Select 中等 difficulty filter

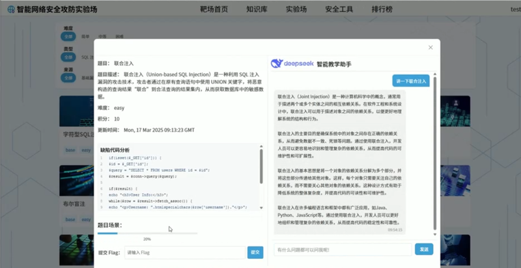(102, 36)
